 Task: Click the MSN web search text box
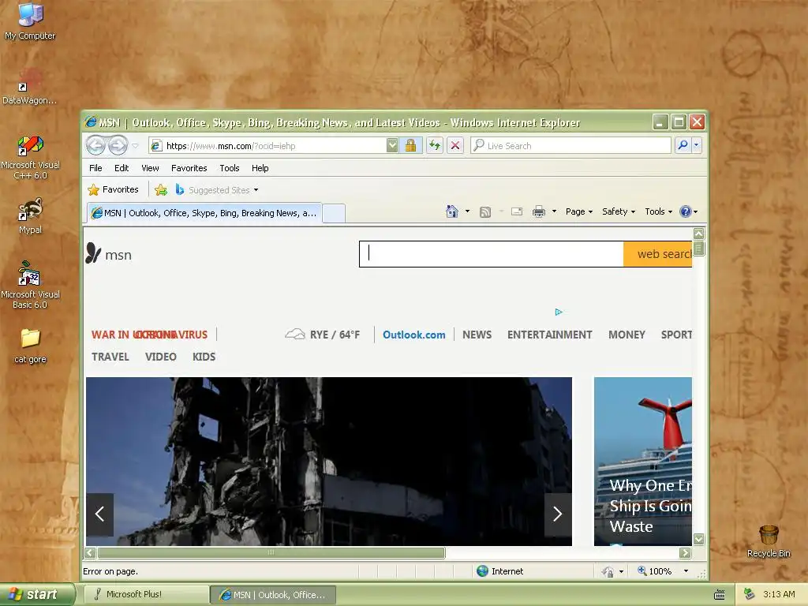pyautogui.click(x=492, y=254)
